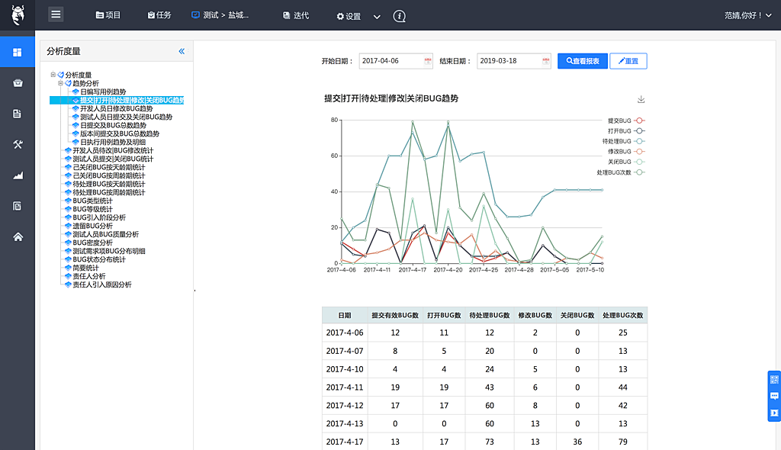Toggle 待处理BUG legend series
This screenshot has width=781, height=450.
[624, 142]
